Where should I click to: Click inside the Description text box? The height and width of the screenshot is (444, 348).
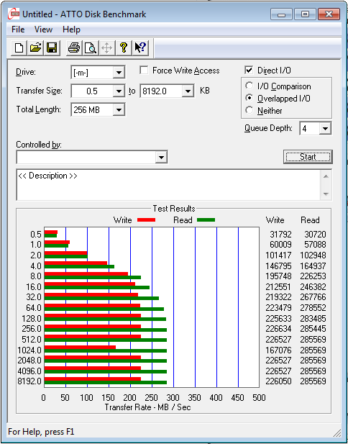170,185
